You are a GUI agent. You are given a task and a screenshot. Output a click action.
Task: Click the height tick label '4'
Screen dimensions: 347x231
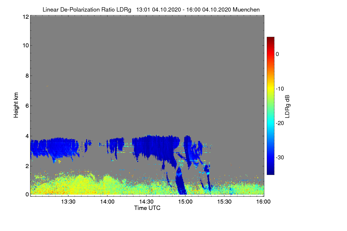[x=27, y=136]
